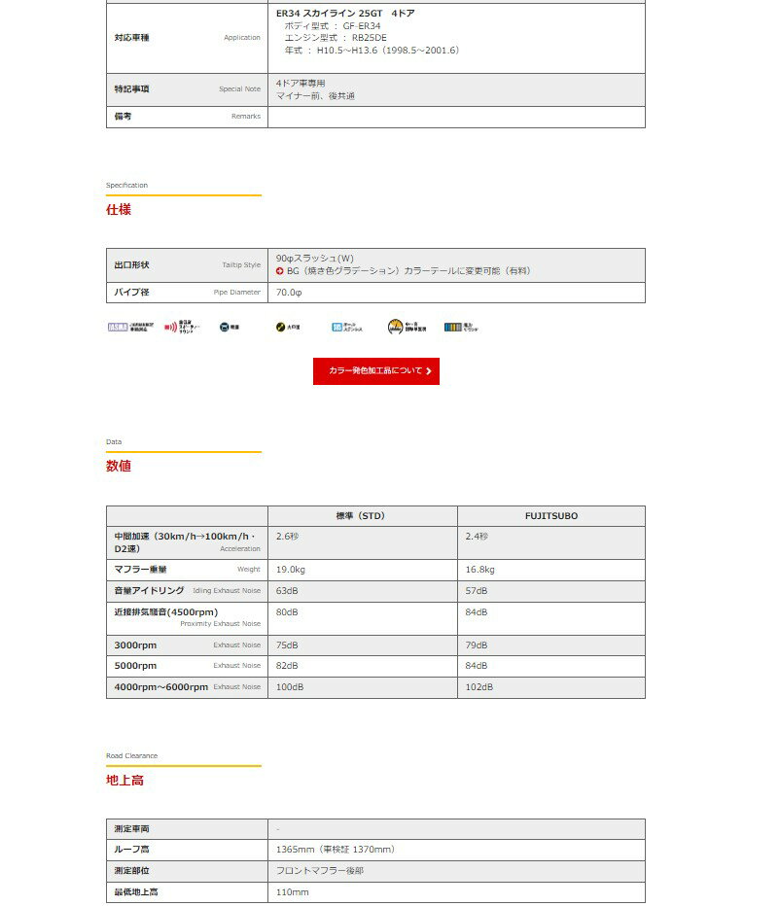Select the 90φスラッシュ(W) tailtip value

314,259
